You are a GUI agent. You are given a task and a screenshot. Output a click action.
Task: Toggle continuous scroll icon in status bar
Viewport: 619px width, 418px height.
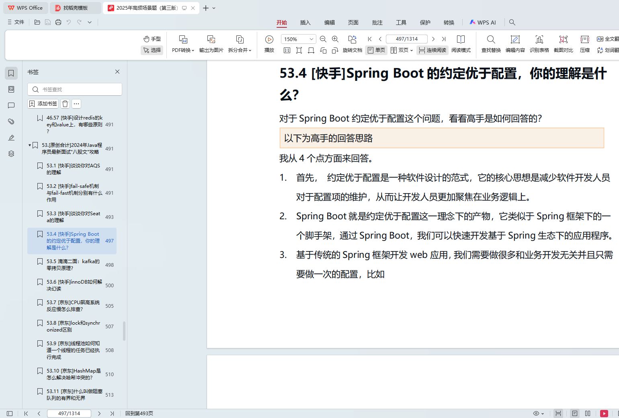tap(558, 413)
